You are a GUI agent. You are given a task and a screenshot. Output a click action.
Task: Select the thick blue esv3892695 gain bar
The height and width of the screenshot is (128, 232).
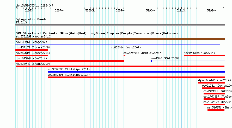tap(136, 72)
